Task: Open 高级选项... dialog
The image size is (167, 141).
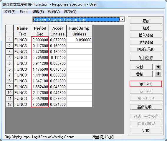Action: click(146, 107)
